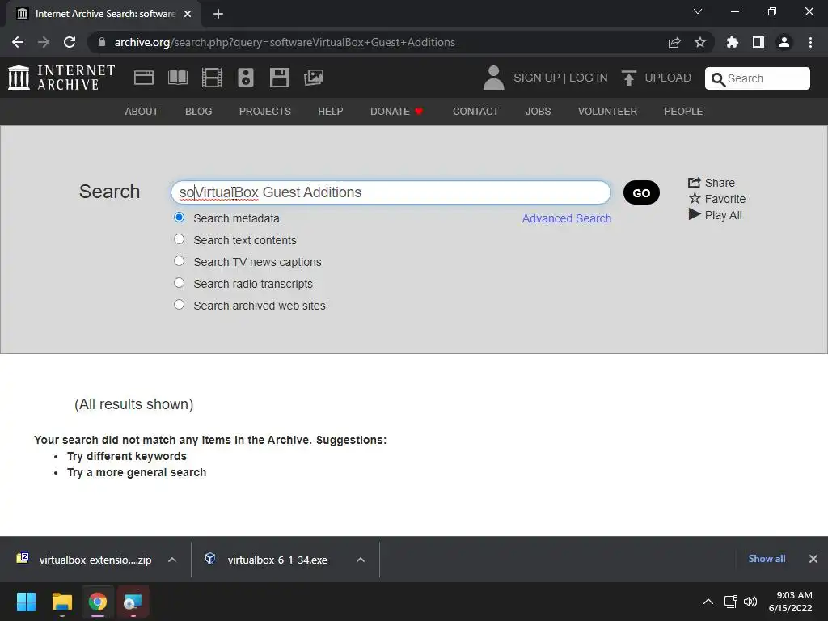Screen dimensions: 828x621
Task: Expand virtualbox-extension zip download options
Action: point(172,560)
